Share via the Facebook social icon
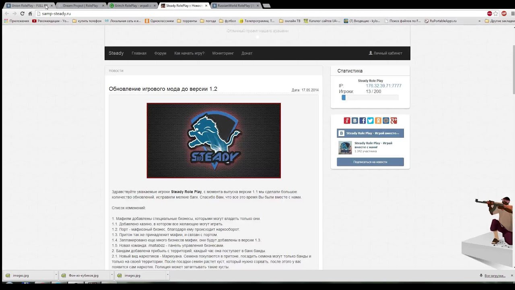 [x=363, y=120]
